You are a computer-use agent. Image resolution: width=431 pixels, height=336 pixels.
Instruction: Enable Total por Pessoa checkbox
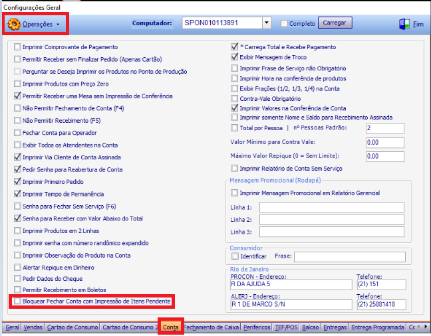click(x=235, y=128)
